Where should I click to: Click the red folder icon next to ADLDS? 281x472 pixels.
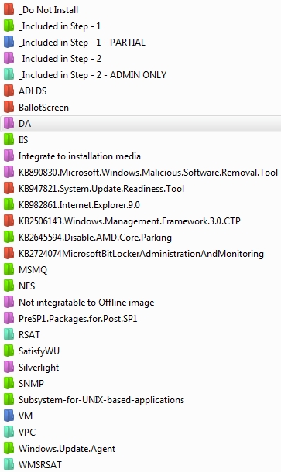[x=9, y=91]
